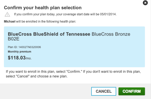Click the B02E plan code text
Viewport: 151px width, 99px height.
pos(14,39)
